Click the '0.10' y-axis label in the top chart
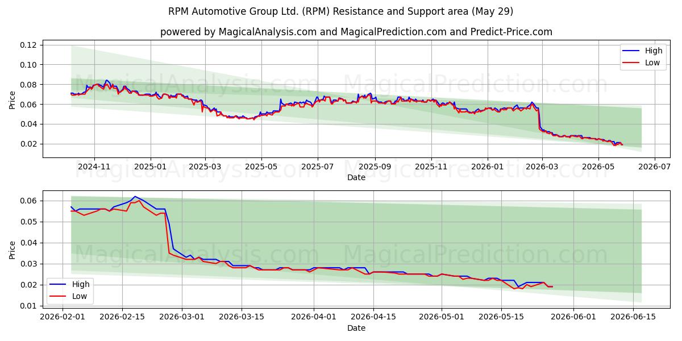This screenshot has width=682, height=341. tap(29, 65)
